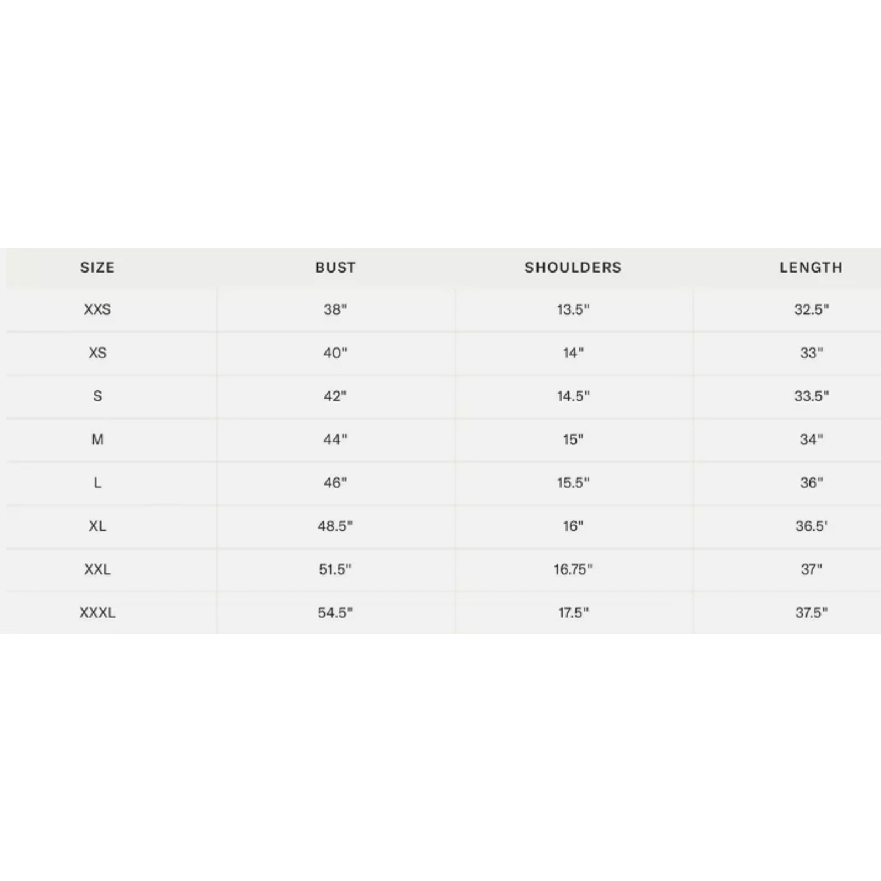881x881 pixels.
Task: Select the XXXL size row label
Action: [97, 612]
